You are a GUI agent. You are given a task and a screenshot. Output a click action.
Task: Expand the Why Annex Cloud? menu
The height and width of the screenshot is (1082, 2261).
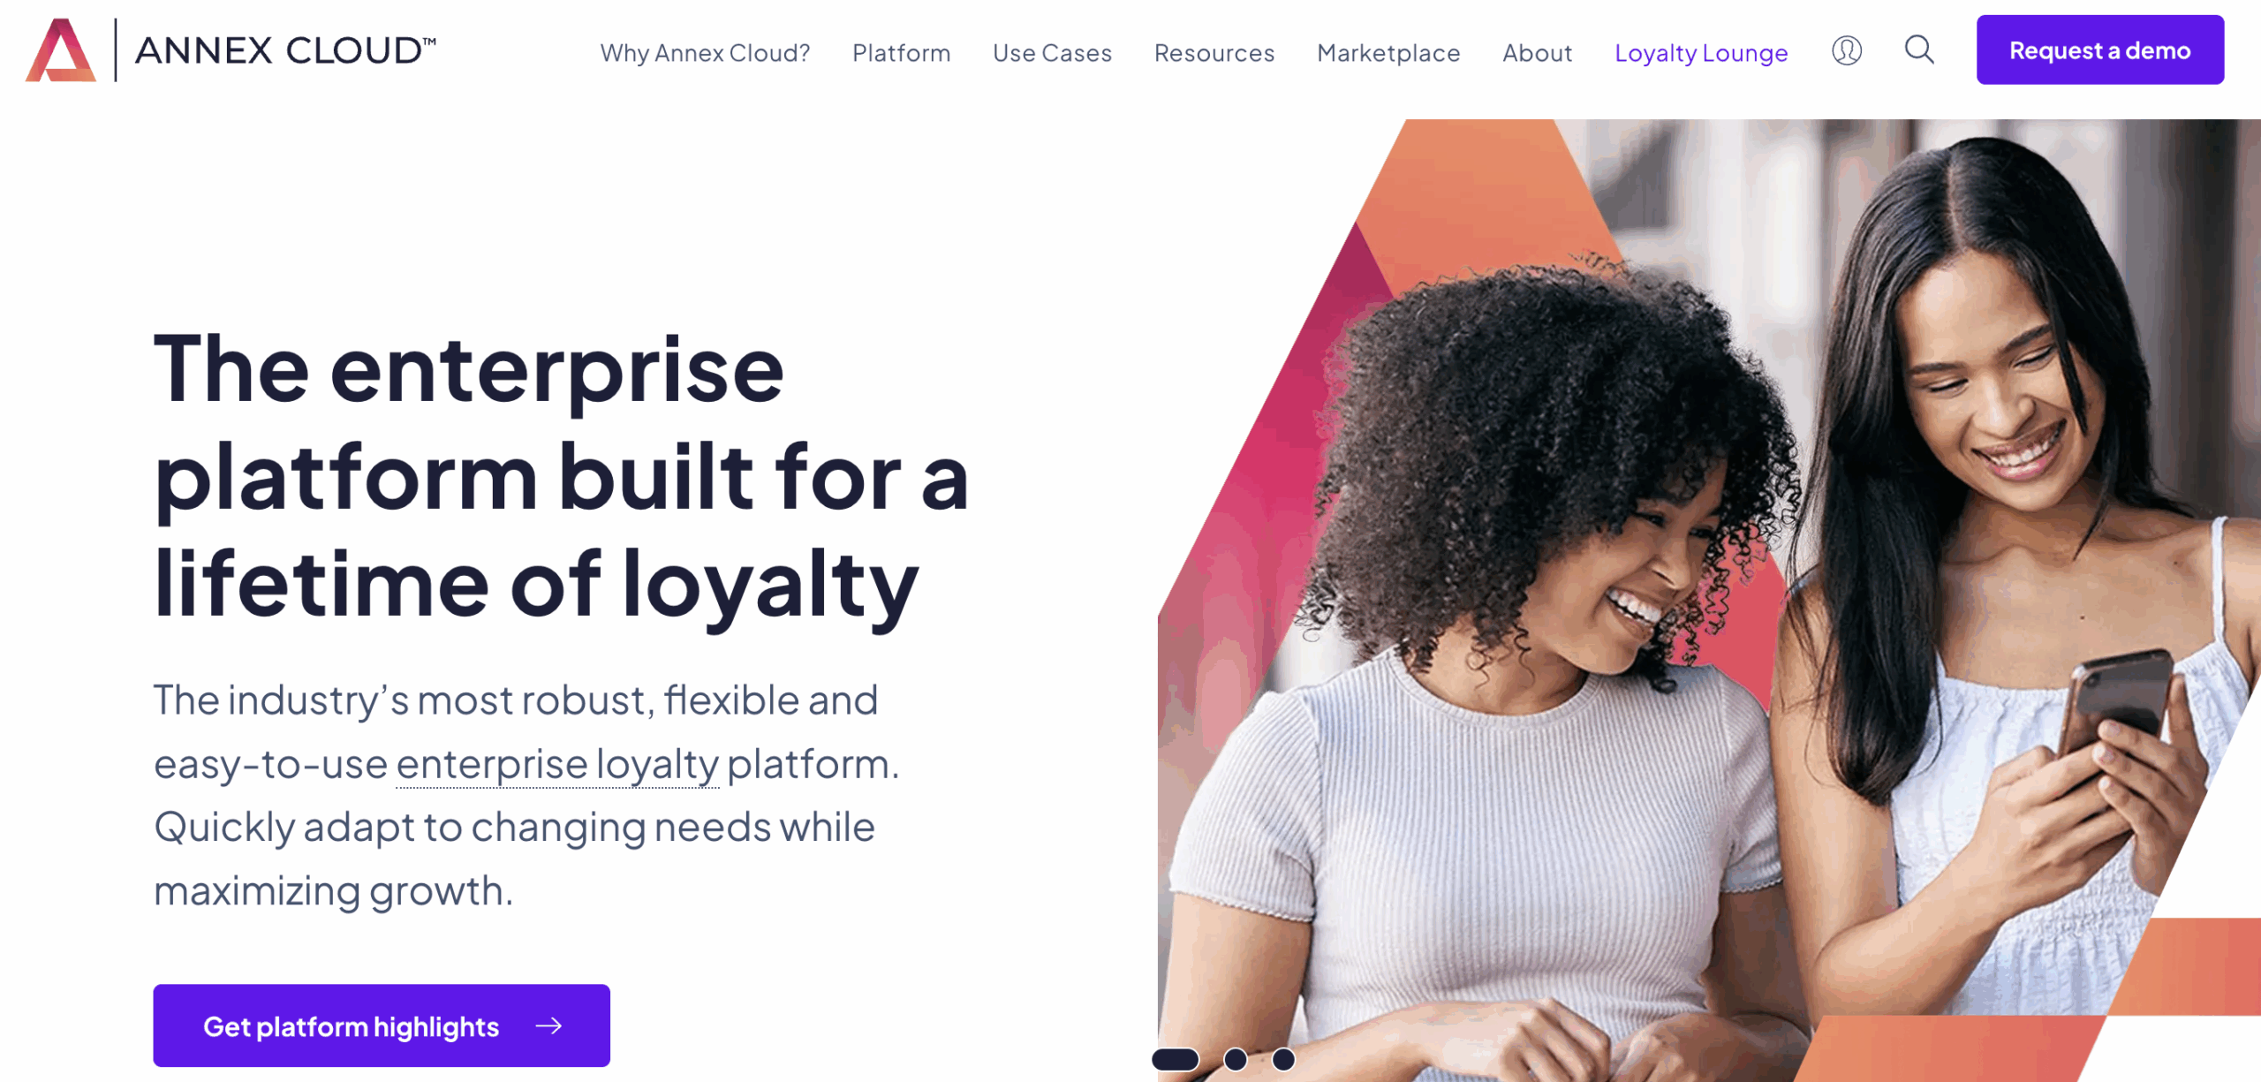coord(705,53)
